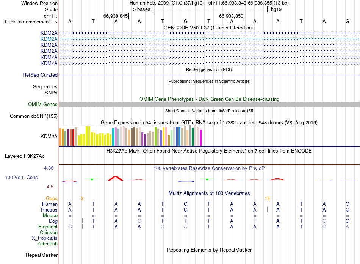Open 100 vertebrates Basewise Conservation by PhyloP title
Viewport: 360px width, 264px height.
(209, 168)
